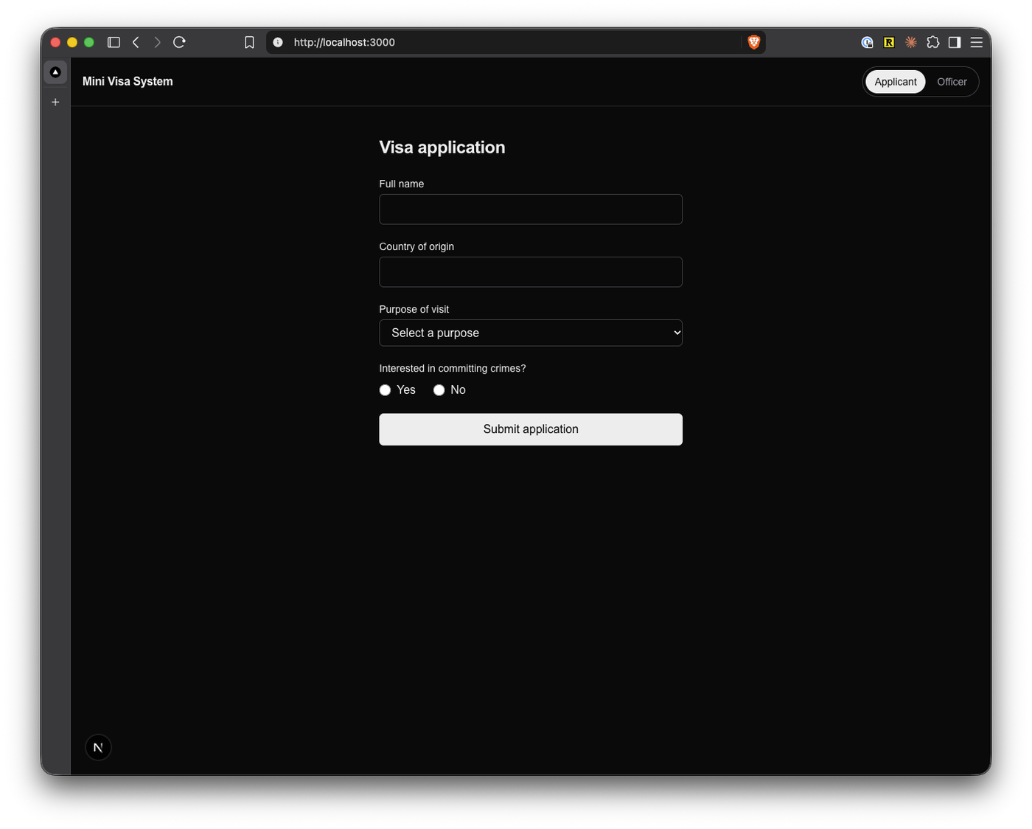Select the pinned tab with triangle icon

pyautogui.click(x=55, y=72)
